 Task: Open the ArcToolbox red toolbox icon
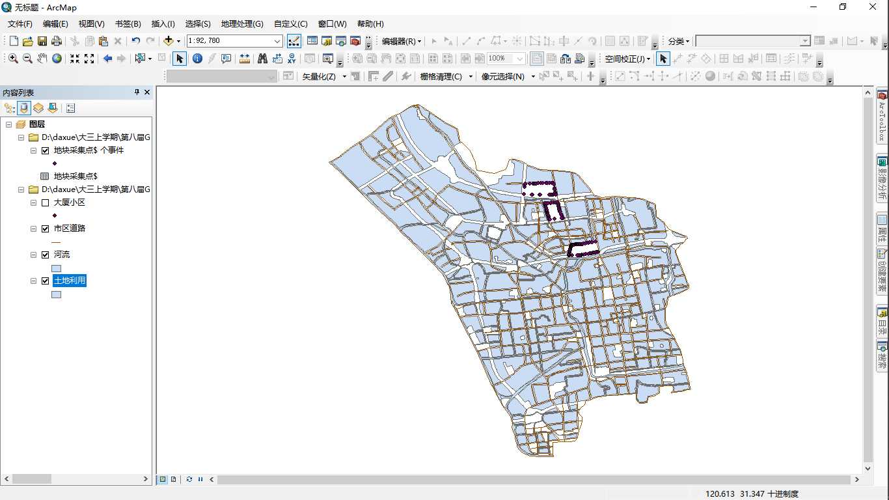(355, 41)
